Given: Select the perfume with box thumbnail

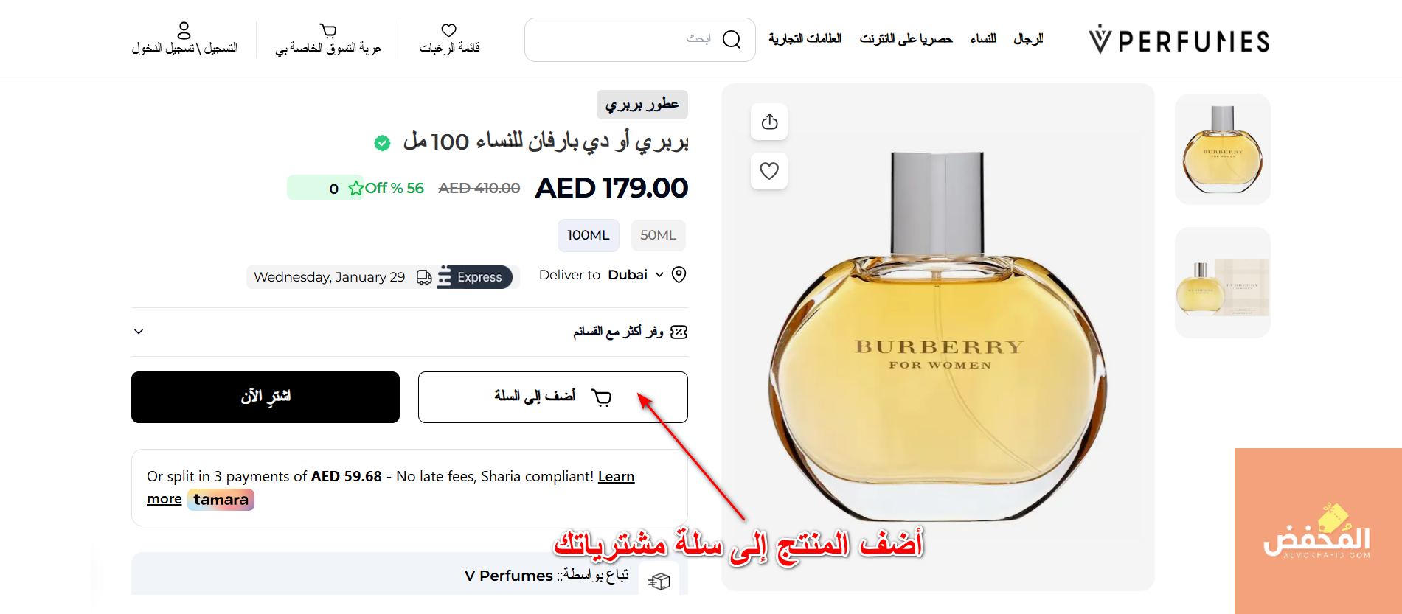Looking at the screenshot, I should [1223, 283].
